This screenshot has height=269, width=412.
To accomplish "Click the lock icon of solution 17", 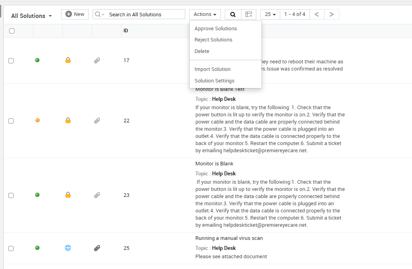I will pos(68,60).
